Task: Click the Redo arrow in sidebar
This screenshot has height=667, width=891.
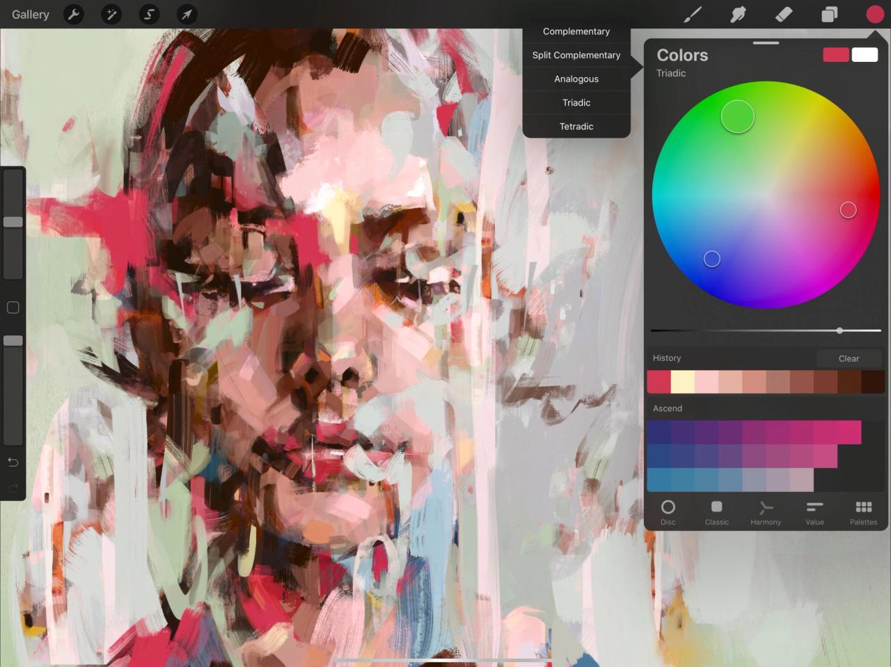Action: coord(13,488)
